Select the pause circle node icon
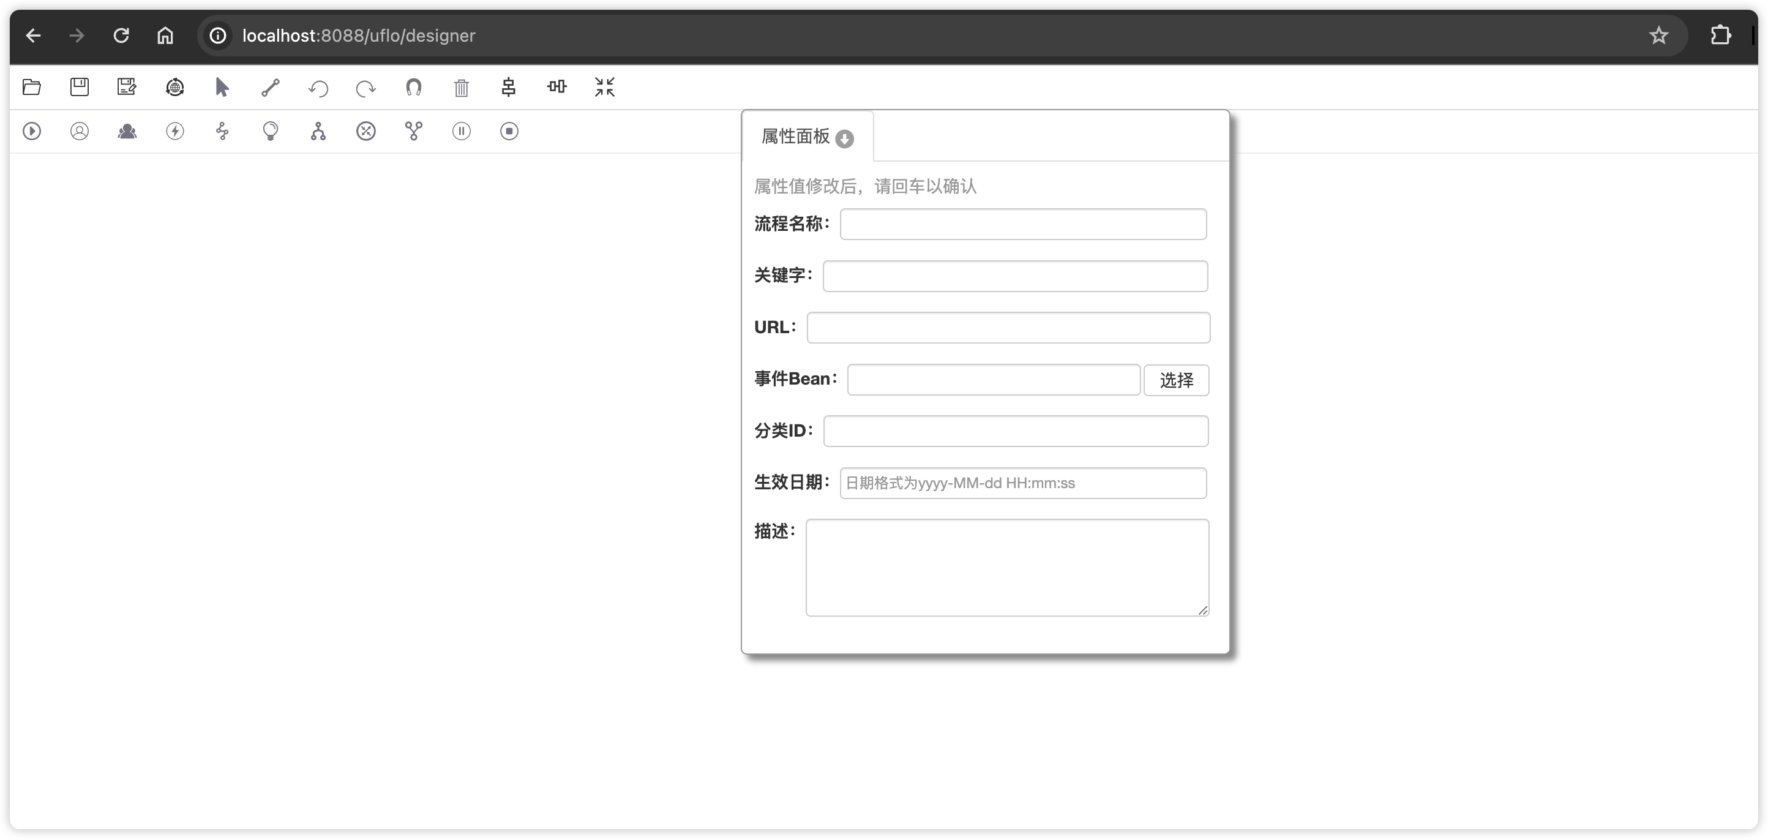This screenshot has height=839, width=1768. (x=461, y=131)
